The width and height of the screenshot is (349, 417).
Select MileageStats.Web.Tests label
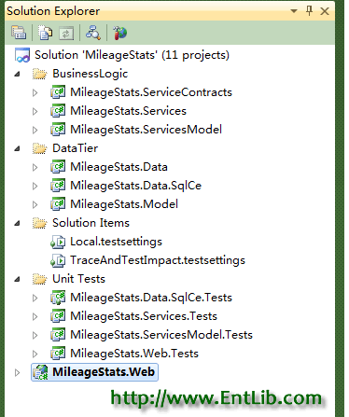[134, 354]
